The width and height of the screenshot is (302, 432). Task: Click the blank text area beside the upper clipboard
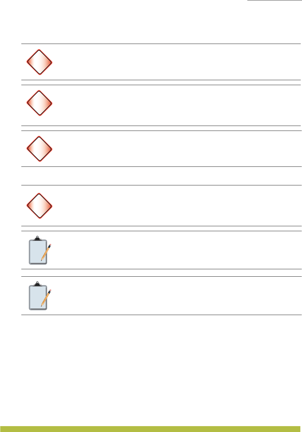click(x=176, y=250)
